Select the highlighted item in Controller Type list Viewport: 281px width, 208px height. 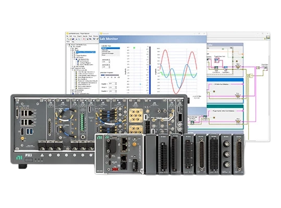(111, 48)
